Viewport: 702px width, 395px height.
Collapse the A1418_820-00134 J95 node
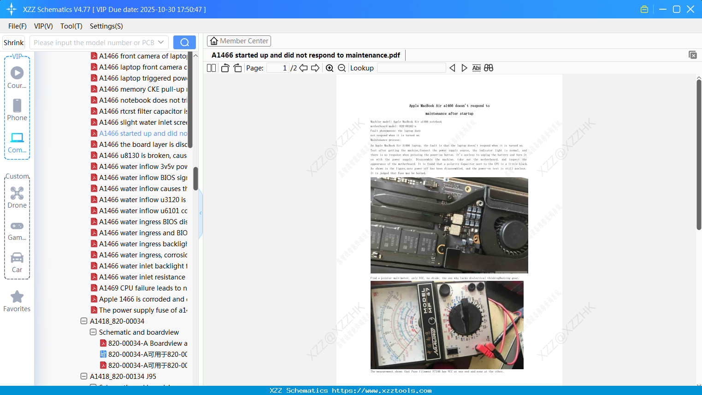84,376
